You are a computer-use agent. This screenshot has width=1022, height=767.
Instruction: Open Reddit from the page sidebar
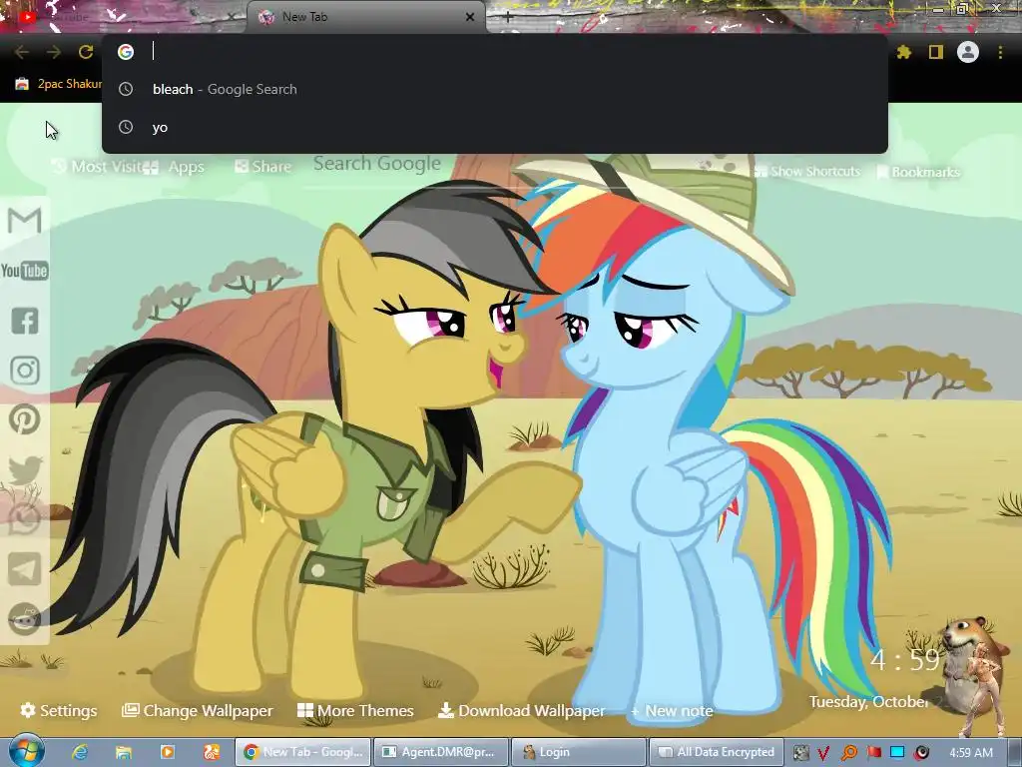pyautogui.click(x=25, y=618)
